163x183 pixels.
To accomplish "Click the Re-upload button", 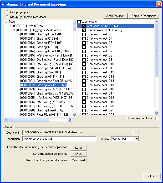I will [78, 160].
